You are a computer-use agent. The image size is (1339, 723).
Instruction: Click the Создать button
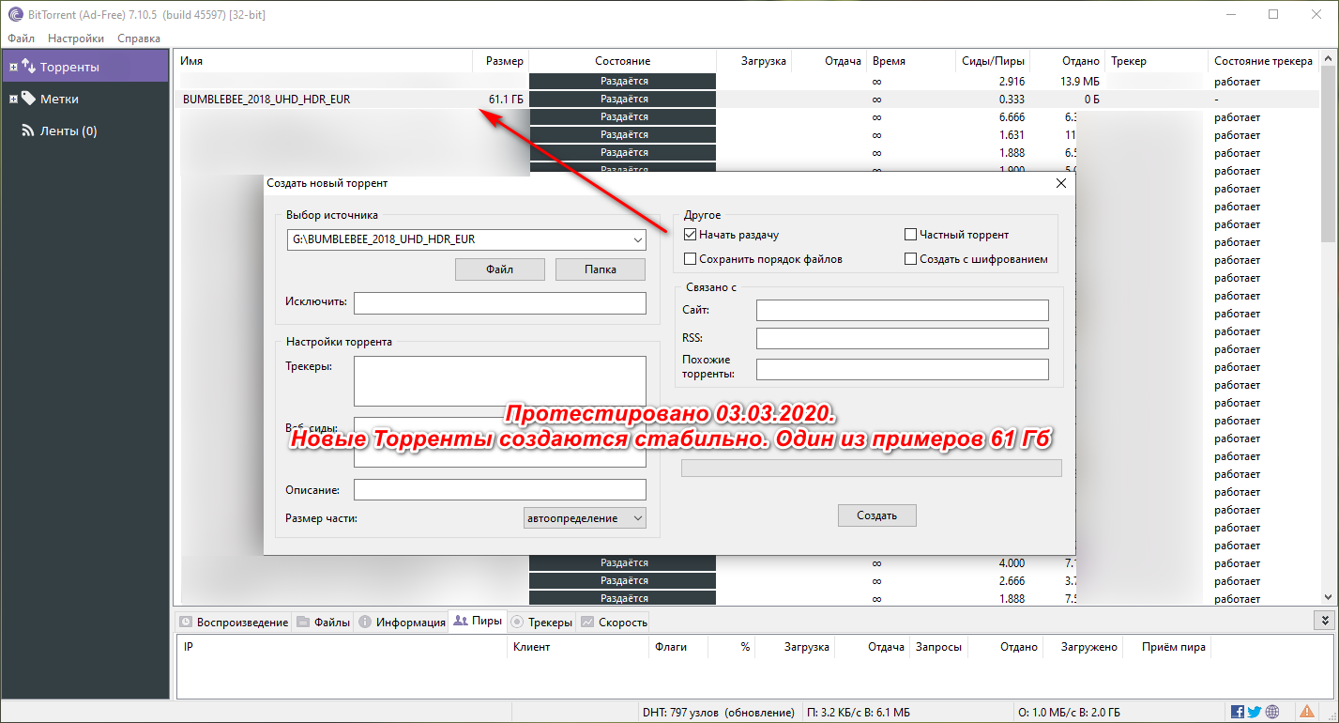[x=877, y=515]
